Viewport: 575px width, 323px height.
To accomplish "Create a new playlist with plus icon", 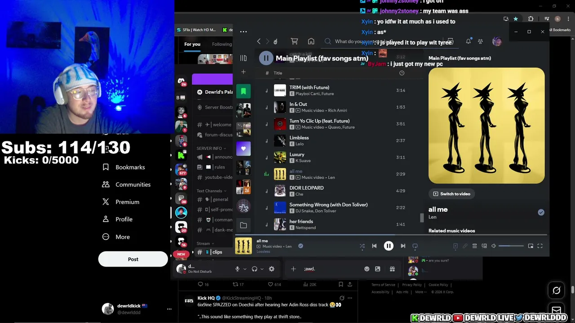I will pyautogui.click(x=243, y=72).
